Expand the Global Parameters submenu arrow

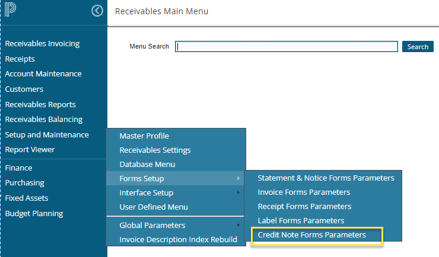pyautogui.click(x=238, y=225)
